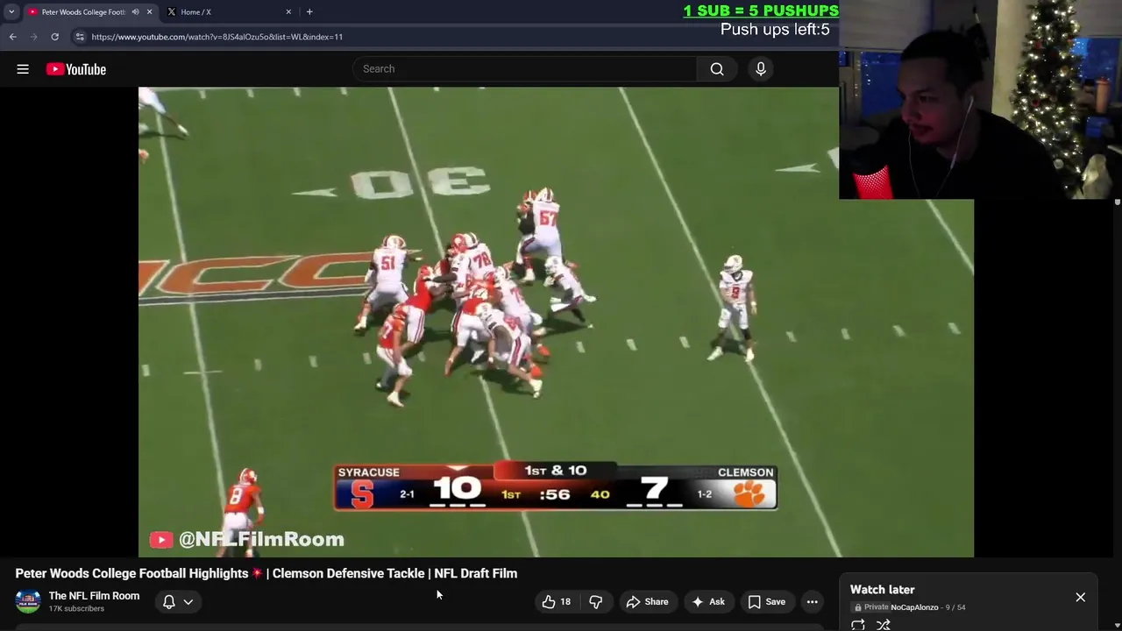Save video to a playlist

point(766,602)
